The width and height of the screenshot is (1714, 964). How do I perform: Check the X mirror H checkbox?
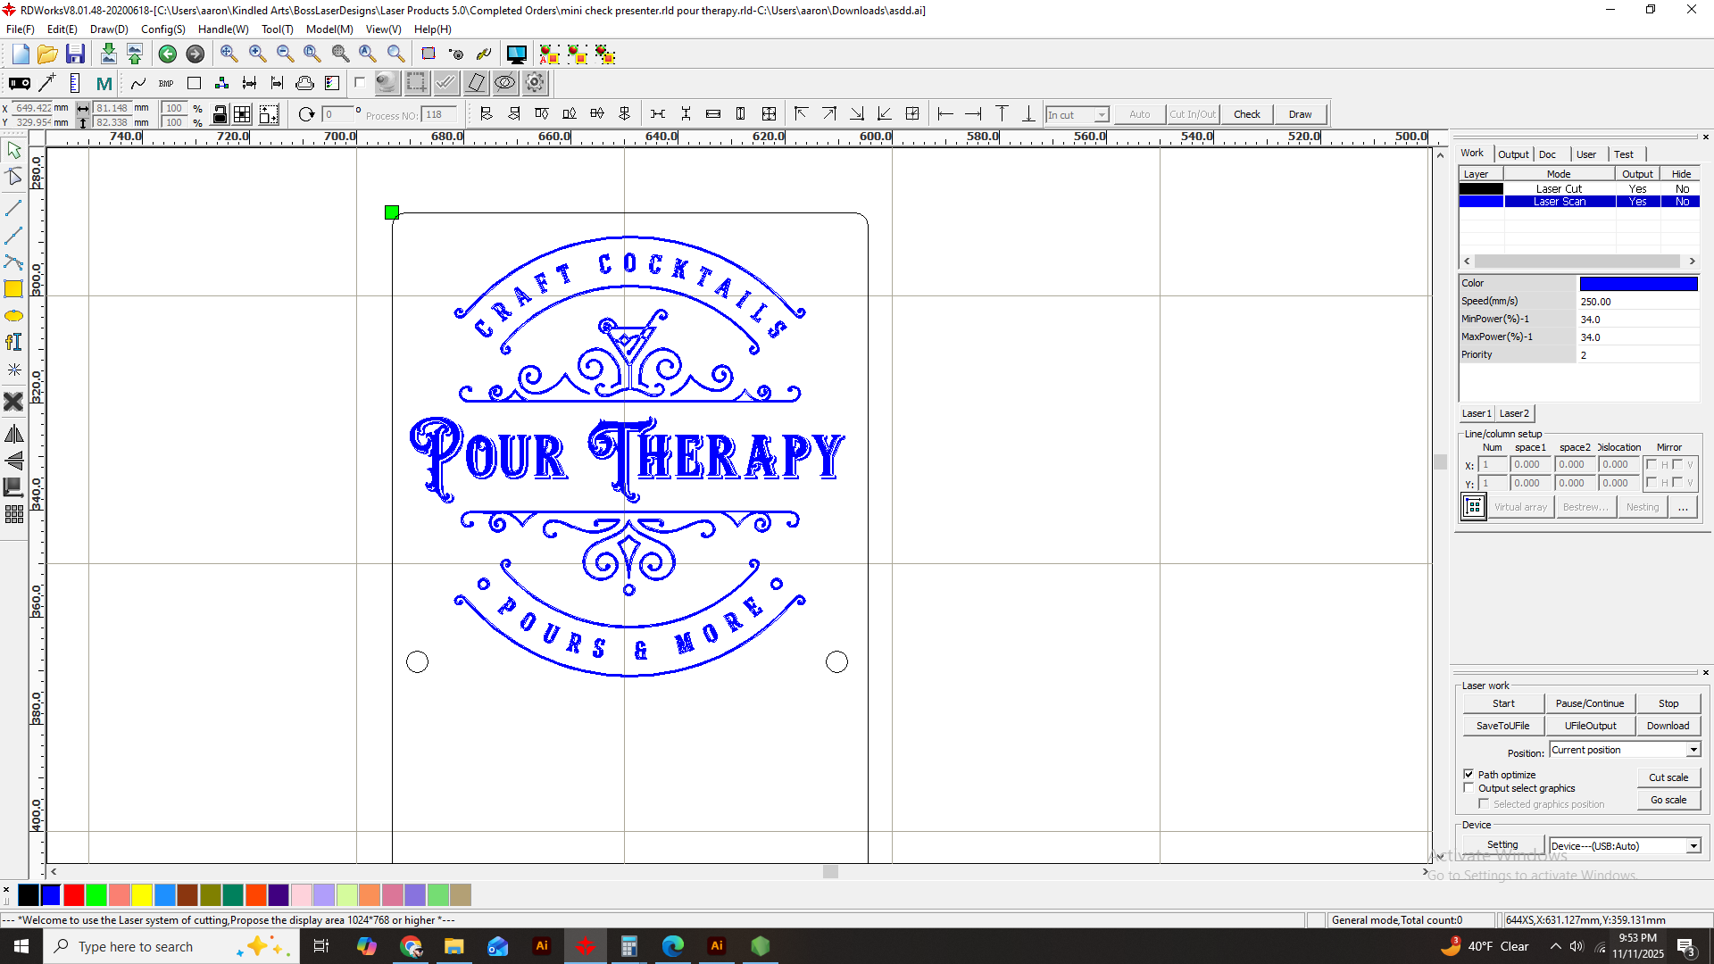click(x=1652, y=465)
